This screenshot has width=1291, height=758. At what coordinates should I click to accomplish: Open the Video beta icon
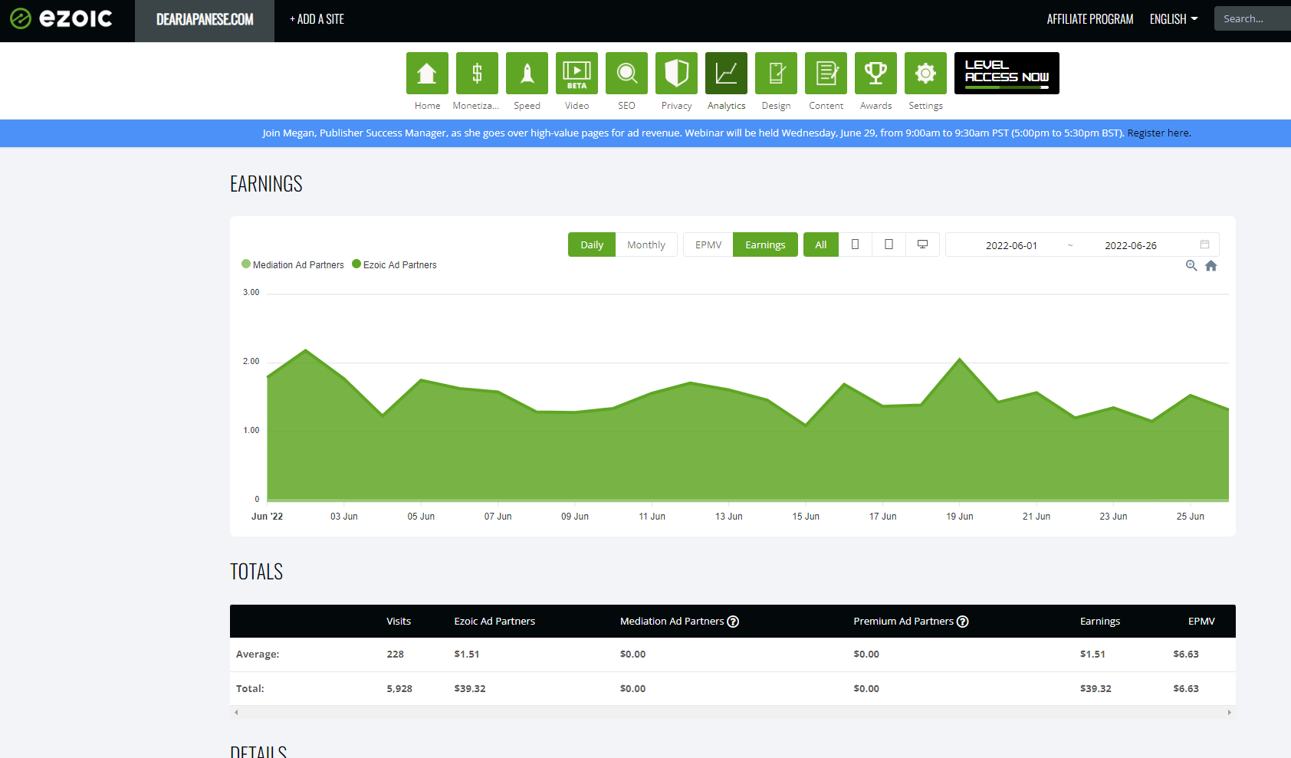pos(577,74)
